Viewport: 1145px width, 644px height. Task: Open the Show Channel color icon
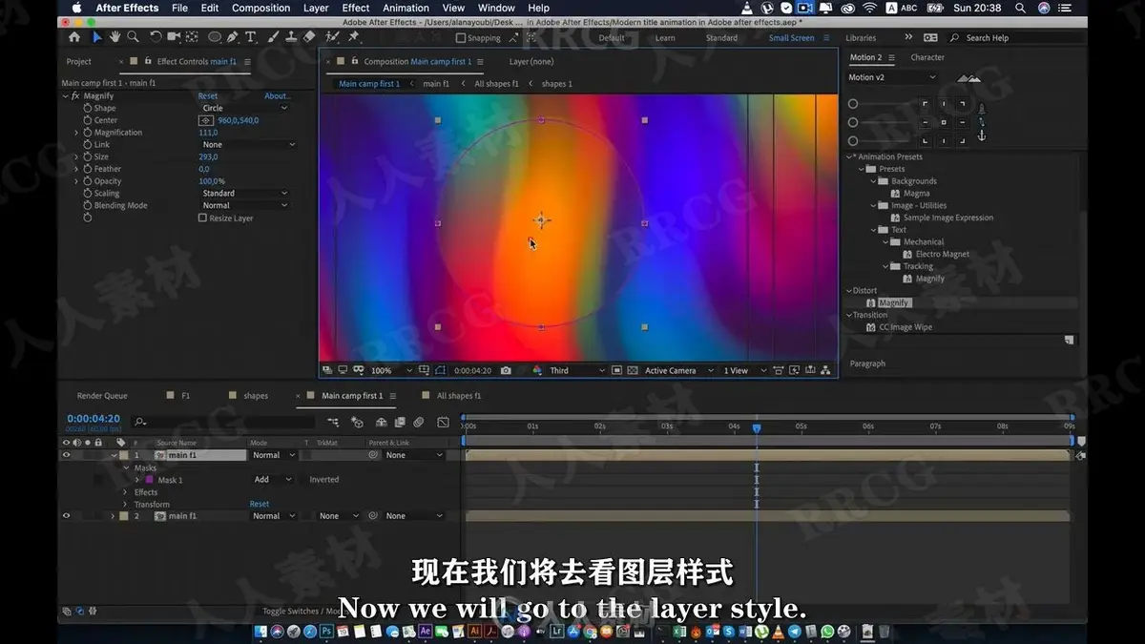[537, 370]
